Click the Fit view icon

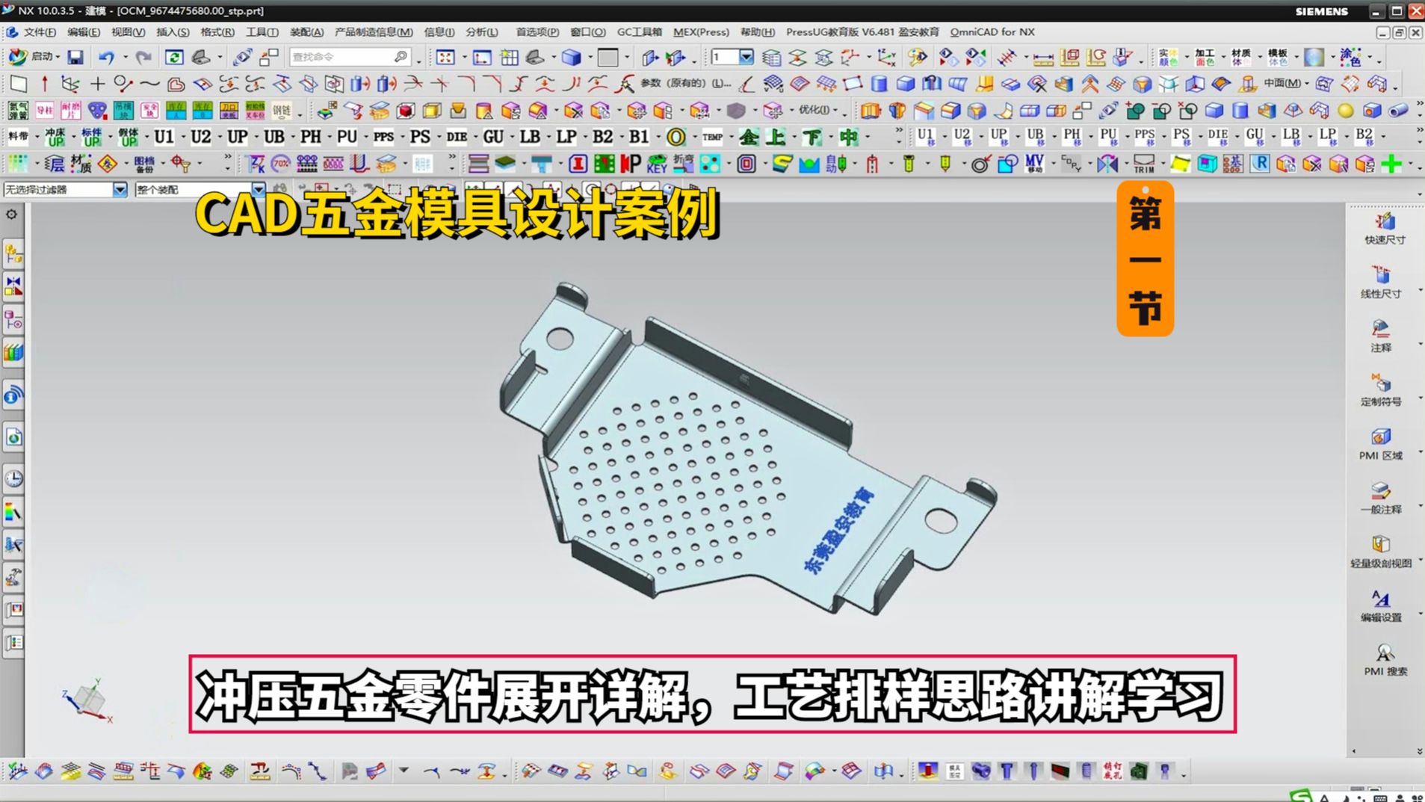445,57
